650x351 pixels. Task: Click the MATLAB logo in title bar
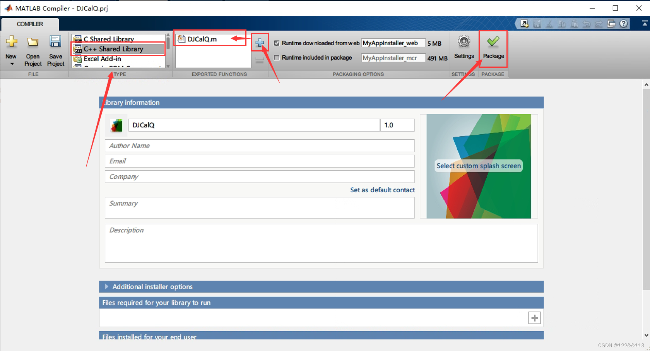click(8, 8)
